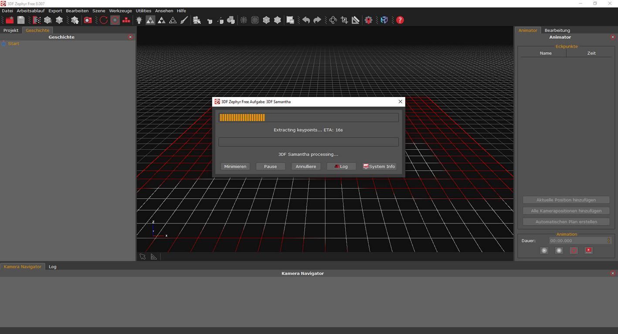Image resolution: width=618 pixels, height=334 pixels.
Task: Click the paintbrush tool icon
Action: coord(184,20)
